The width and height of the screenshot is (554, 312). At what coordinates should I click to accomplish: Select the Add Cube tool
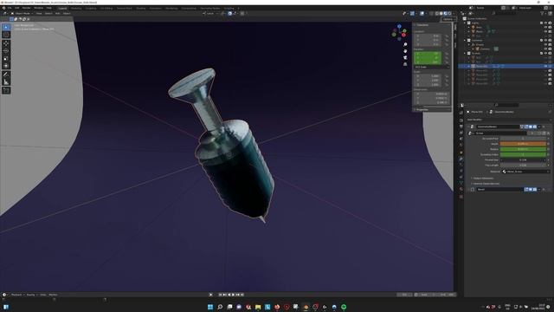(6, 90)
